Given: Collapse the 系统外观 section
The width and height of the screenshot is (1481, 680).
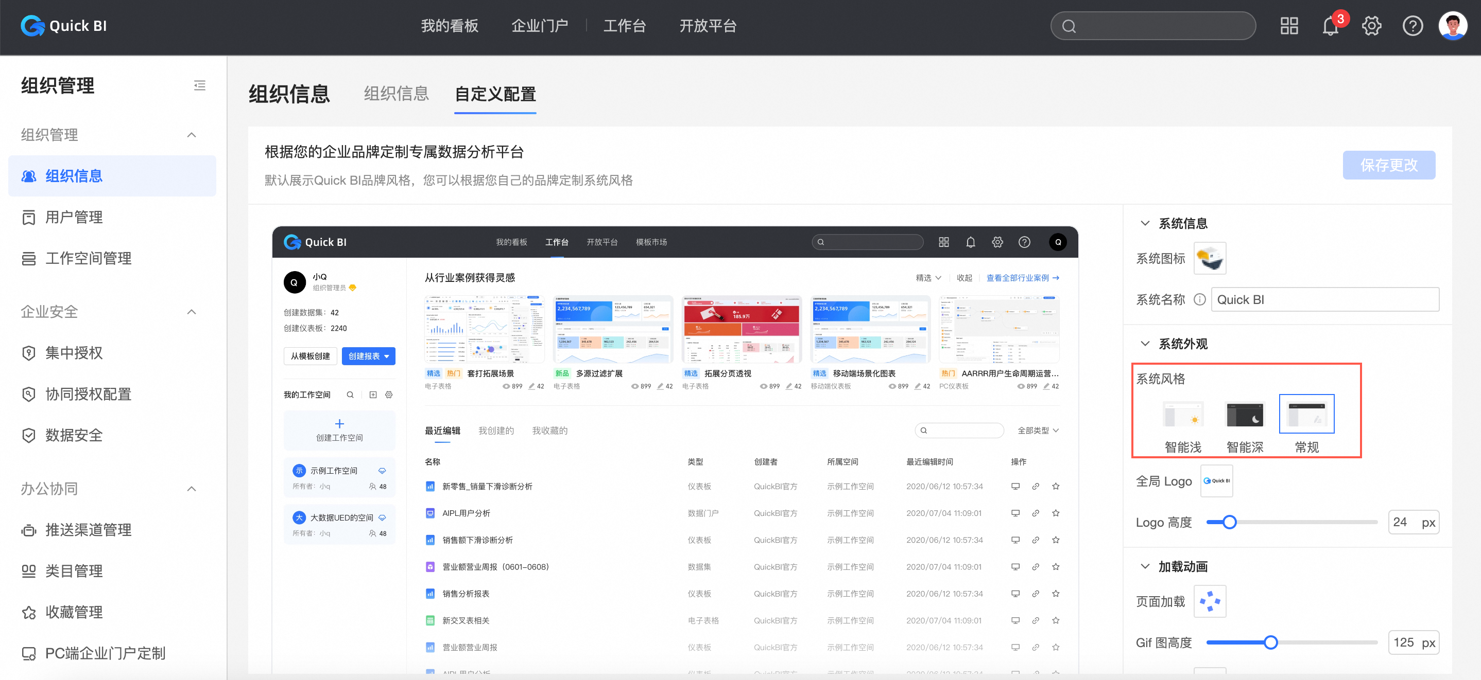Looking at the screenshot, I should 1145,344.
